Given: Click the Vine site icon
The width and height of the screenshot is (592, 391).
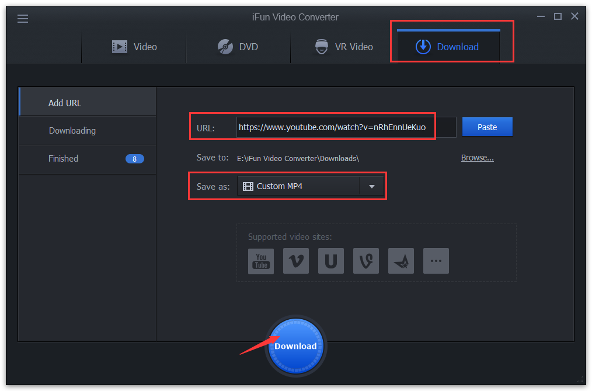Looking at the screenshot, I should tap(366, 261).
